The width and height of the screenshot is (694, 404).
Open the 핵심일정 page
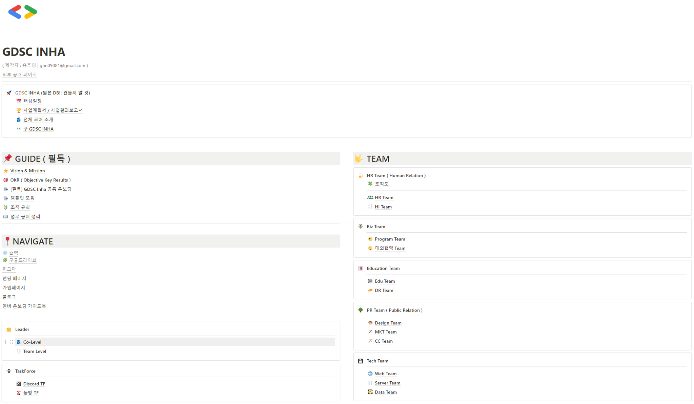point(32,101)
